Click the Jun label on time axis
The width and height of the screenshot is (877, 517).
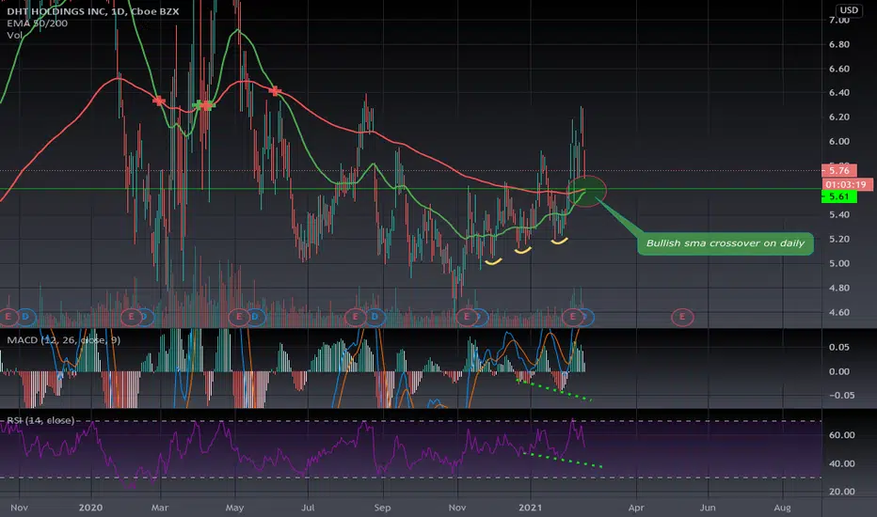coord(708,508)
